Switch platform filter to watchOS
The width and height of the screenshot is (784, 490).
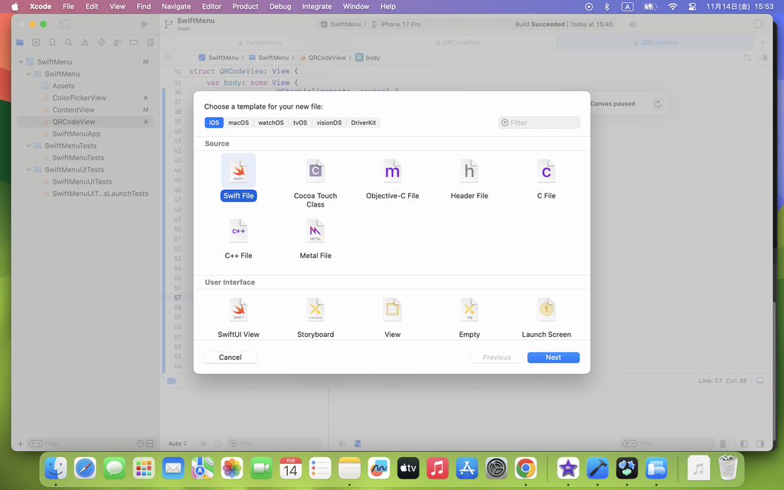point(271,122)
